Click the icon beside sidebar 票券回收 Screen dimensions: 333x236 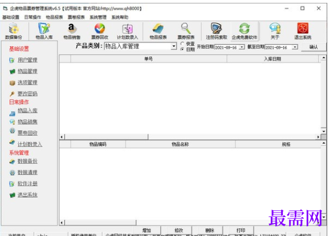[12, 130]
